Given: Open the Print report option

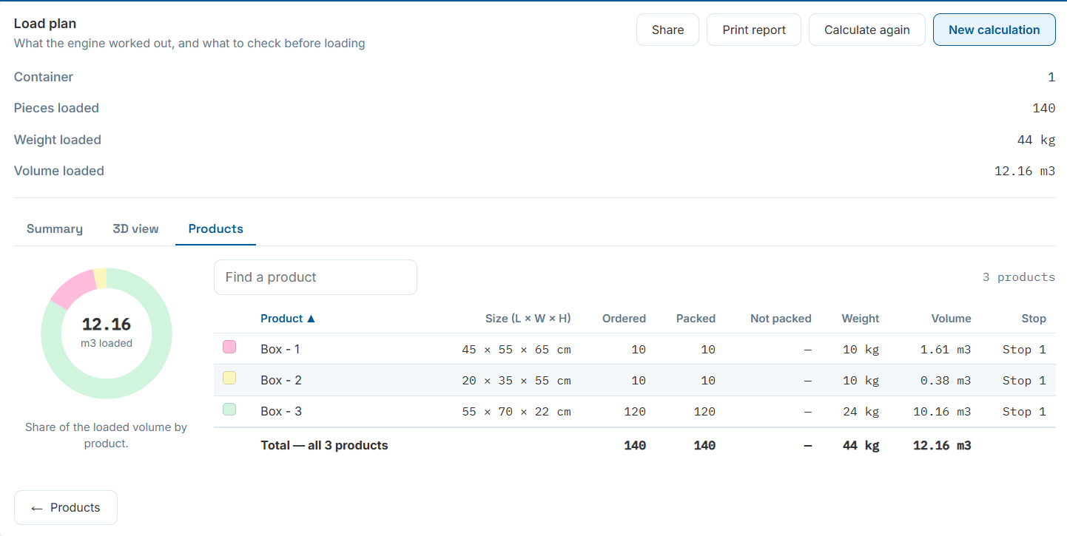Looking at the screenshot, I should point(754,30).
